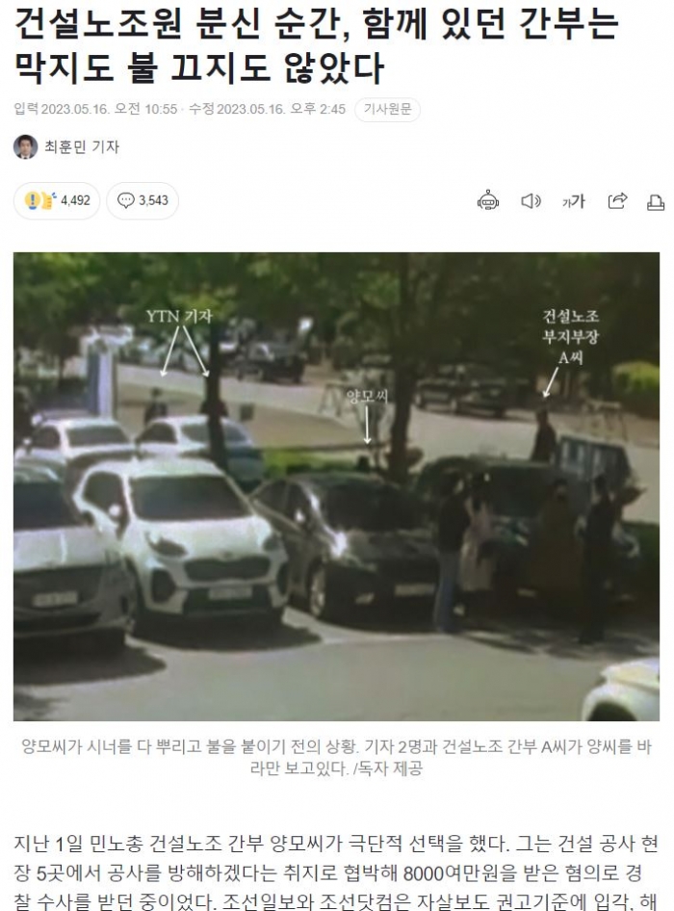Enlarge the parking lot news photo
This screenshot has width=674, height=911.
[x=336, y=486]
